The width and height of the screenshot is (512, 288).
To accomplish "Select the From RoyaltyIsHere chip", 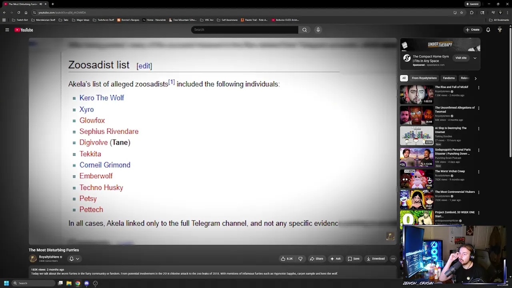I will 424,78.
